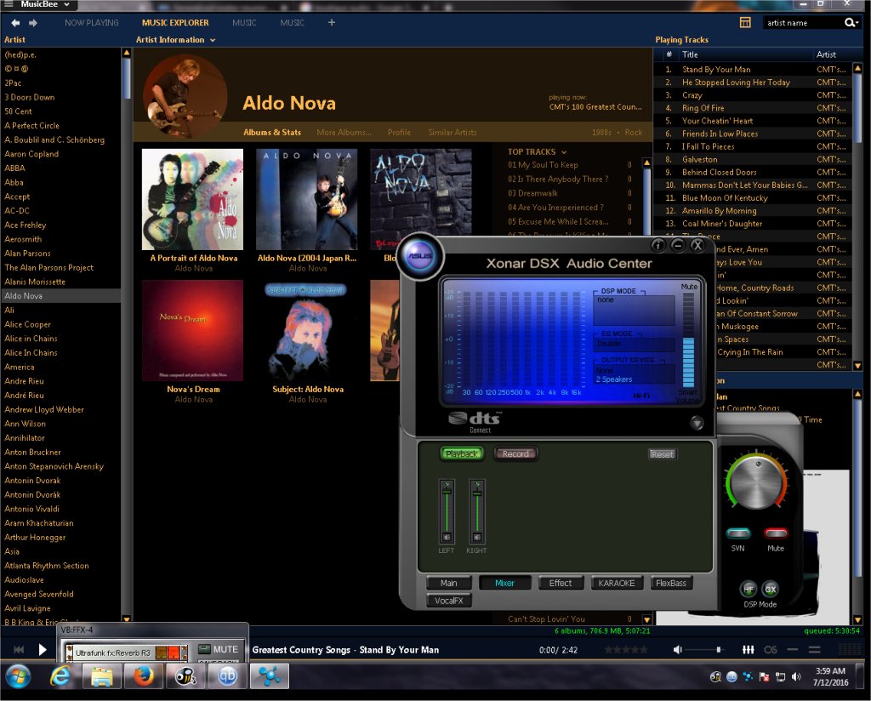The width and height of the screenshot is (871, 701).
Task: Click the play button in player bar
Action: 43,649
